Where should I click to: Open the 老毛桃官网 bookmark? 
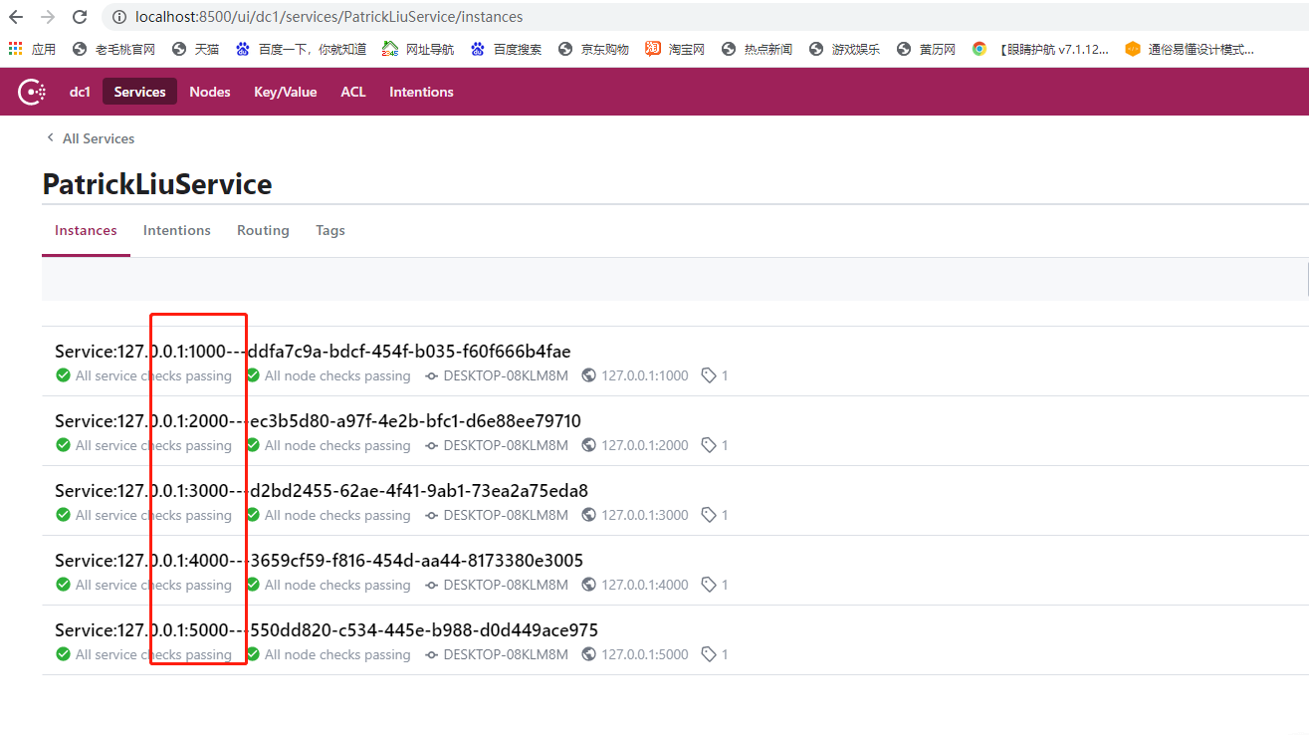[x=114, y=49]
